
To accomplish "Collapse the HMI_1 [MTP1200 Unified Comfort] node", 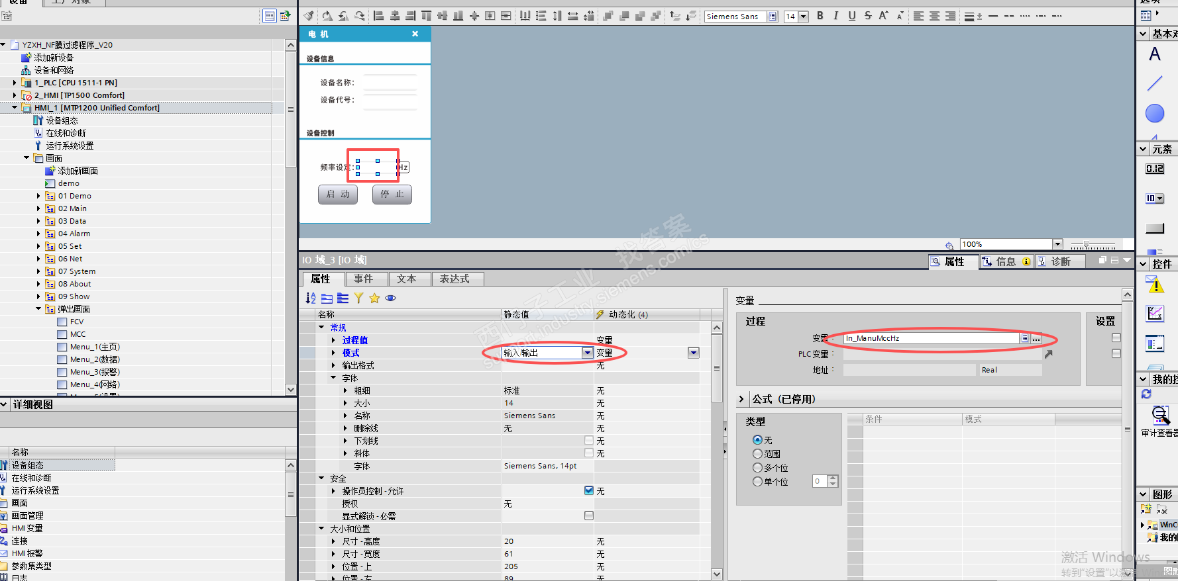I will point(15,108).
